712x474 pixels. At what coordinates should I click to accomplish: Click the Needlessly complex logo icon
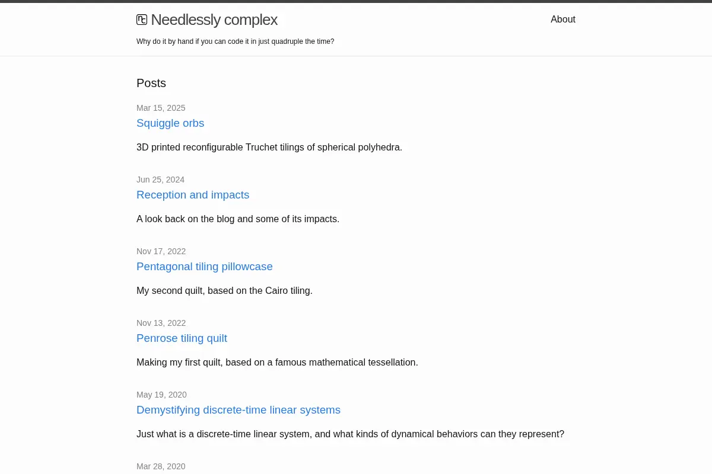tap(142, 20)
